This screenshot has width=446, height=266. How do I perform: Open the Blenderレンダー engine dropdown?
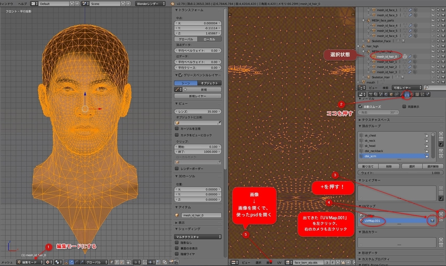point(150,4)
